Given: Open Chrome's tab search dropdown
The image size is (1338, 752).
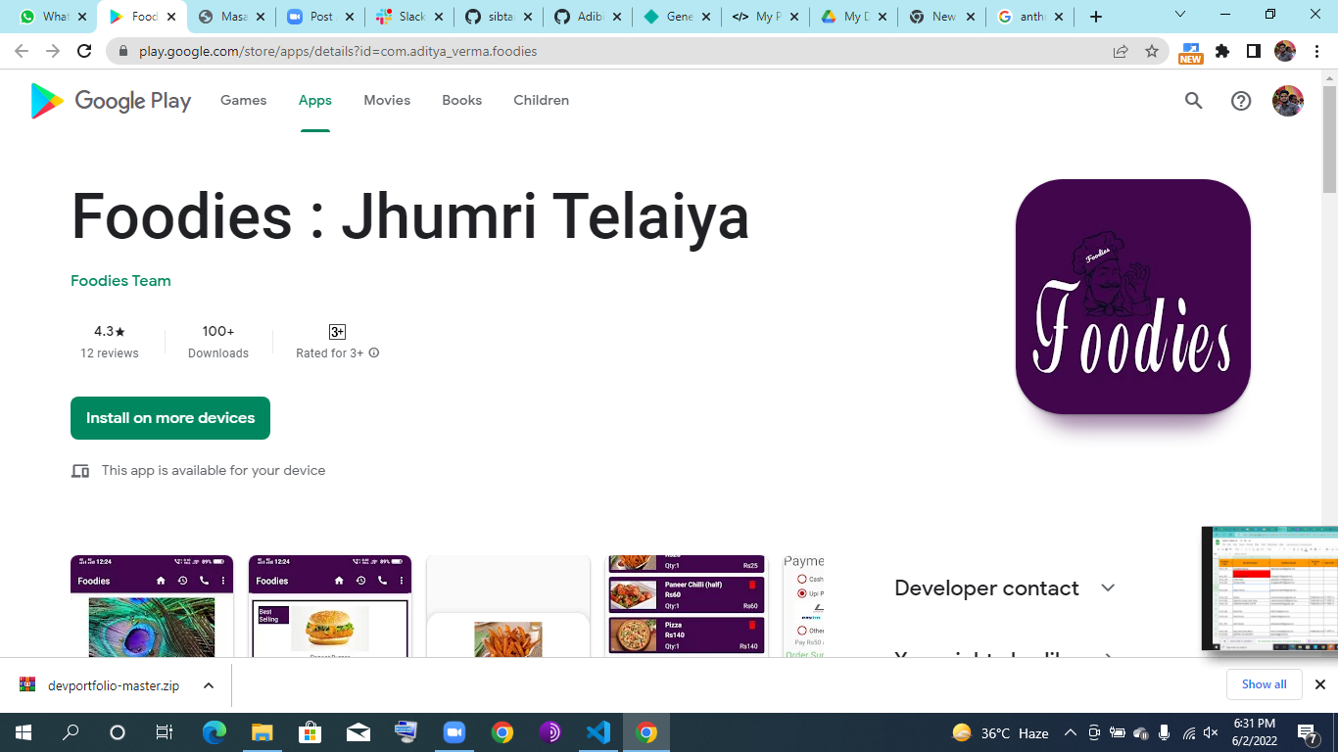Looking at the screenshot, I should tap(1180, 15).
